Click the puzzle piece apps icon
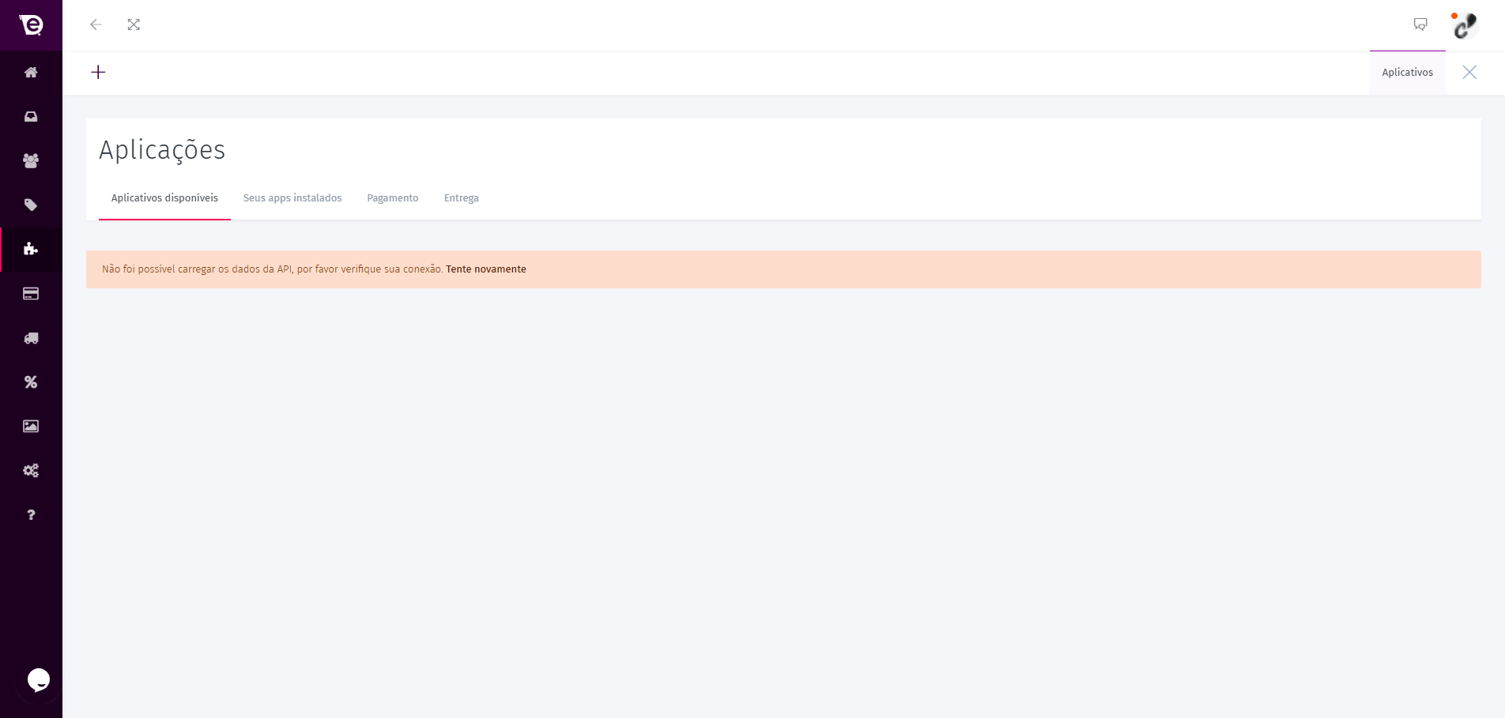 click(31, 250)
